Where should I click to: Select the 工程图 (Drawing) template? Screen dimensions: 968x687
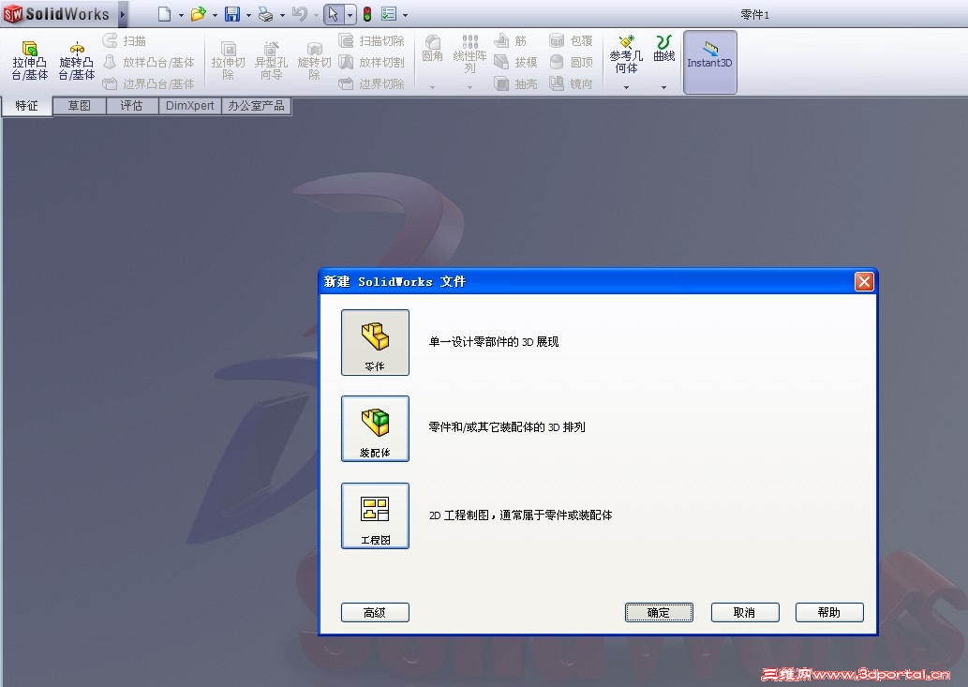[x=375, y=516]
